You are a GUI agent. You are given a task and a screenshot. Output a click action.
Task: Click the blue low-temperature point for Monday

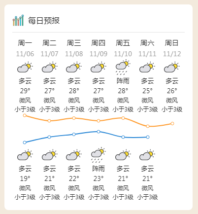[x=25, y=143]
